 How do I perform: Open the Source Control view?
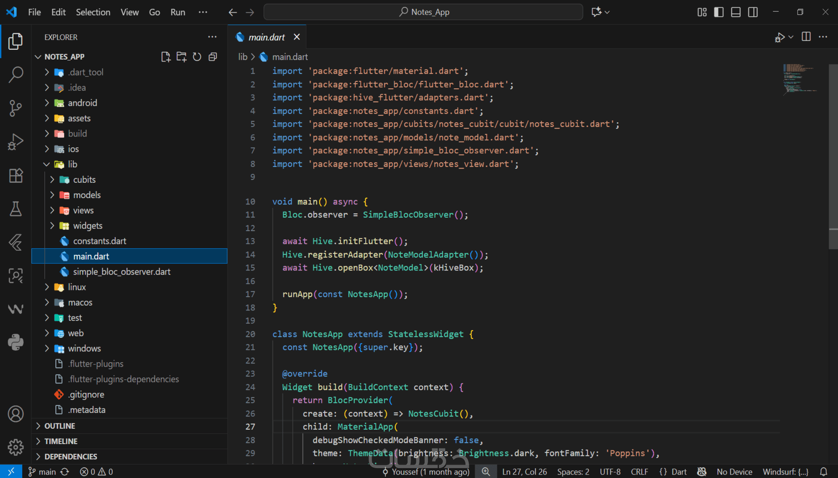pos(16,108)
